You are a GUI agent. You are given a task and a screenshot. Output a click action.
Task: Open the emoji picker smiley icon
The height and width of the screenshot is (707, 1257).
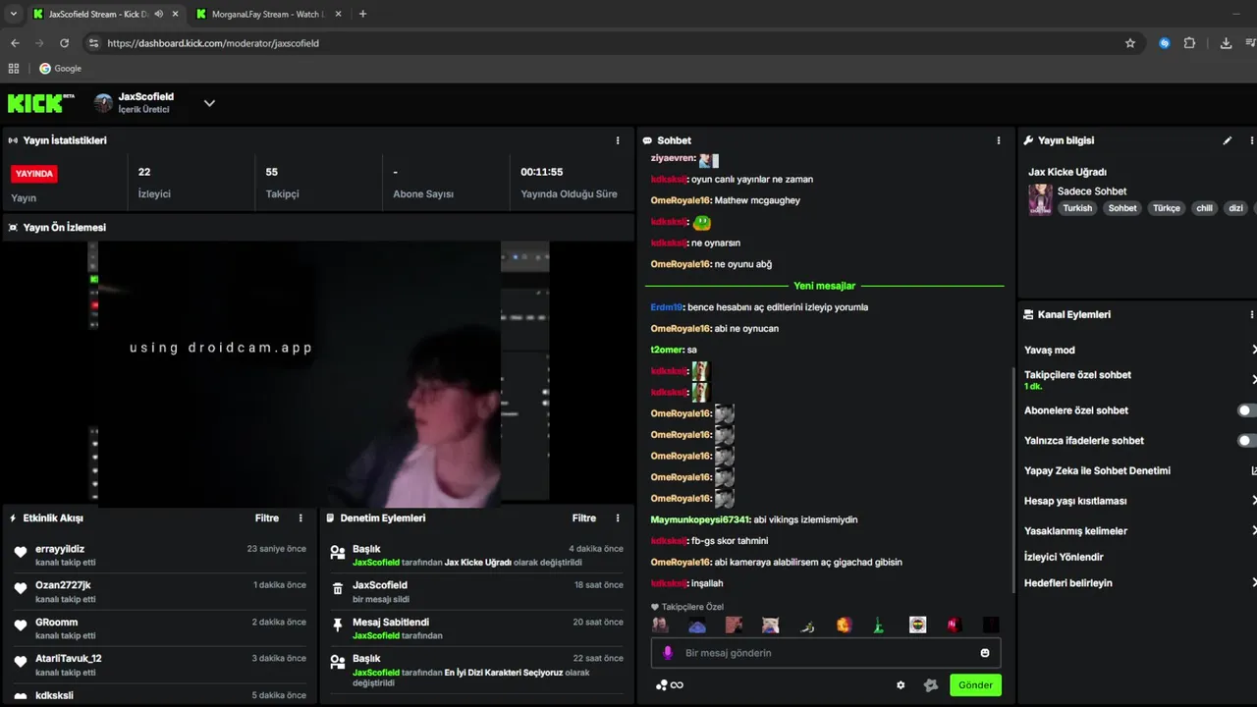click(985, 653)
